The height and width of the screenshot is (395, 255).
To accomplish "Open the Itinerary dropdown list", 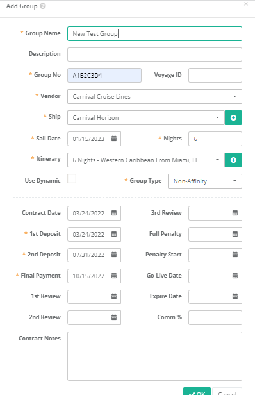I will pos(146,160).
